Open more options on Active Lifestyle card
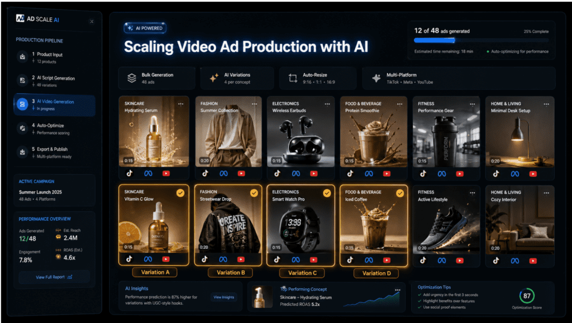The width and height of the screenshot is (572, 323). click(x=473, y=193)
